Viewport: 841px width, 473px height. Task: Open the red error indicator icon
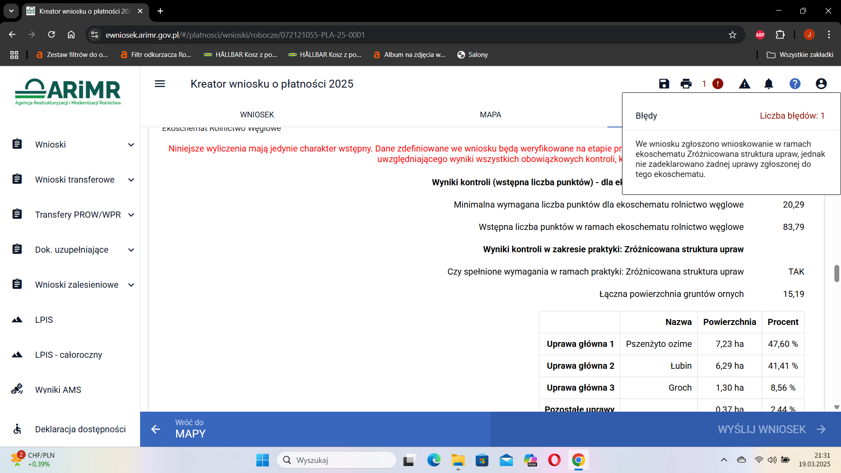(x=717, y=84)
